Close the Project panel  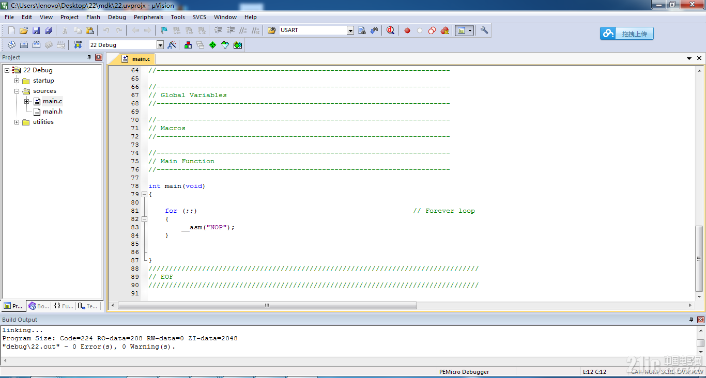pyautogui.click(x=99, y=57)
